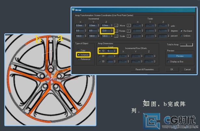Click the right arrow beside Scale
200x131 pixels.
(x=128, y=36)
